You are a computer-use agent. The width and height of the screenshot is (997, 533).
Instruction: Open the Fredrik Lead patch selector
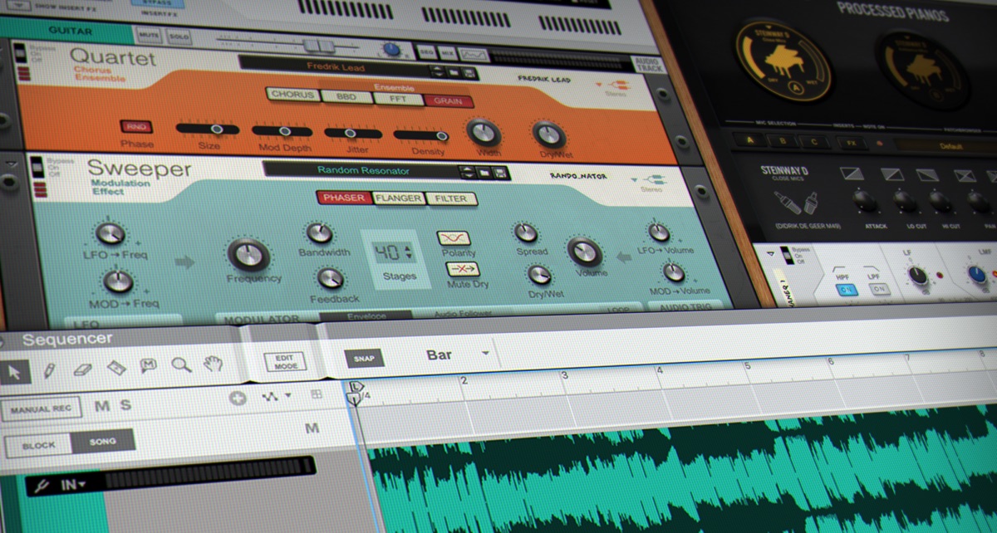(x=336, y=67)
